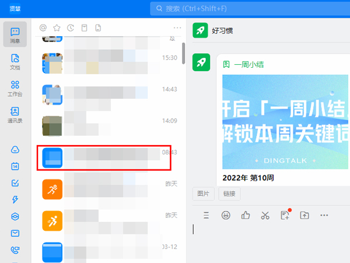
Task: Open the calendar icon in sidebar
Action: [16, 166]
